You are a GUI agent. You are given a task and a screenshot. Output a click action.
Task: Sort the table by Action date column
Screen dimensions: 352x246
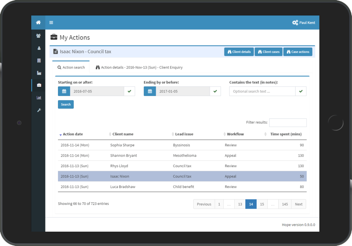click(x=73, y=134)
